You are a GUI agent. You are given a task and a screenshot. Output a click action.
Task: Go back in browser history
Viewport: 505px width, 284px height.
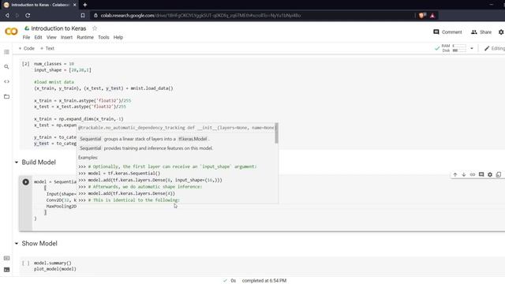point(7,15)
